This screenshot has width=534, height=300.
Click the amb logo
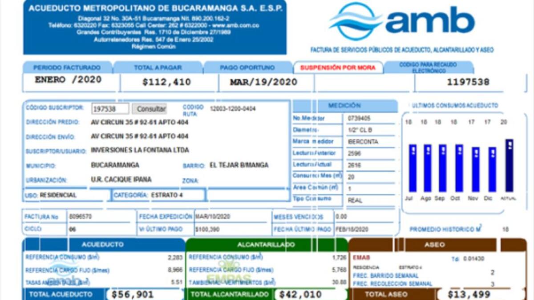click(x=402, y=21)
